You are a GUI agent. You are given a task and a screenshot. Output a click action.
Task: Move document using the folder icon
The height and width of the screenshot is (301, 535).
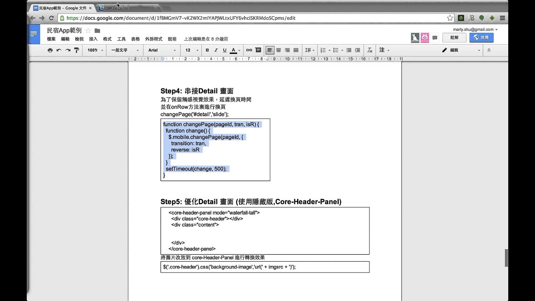click(x=97, y=31)
